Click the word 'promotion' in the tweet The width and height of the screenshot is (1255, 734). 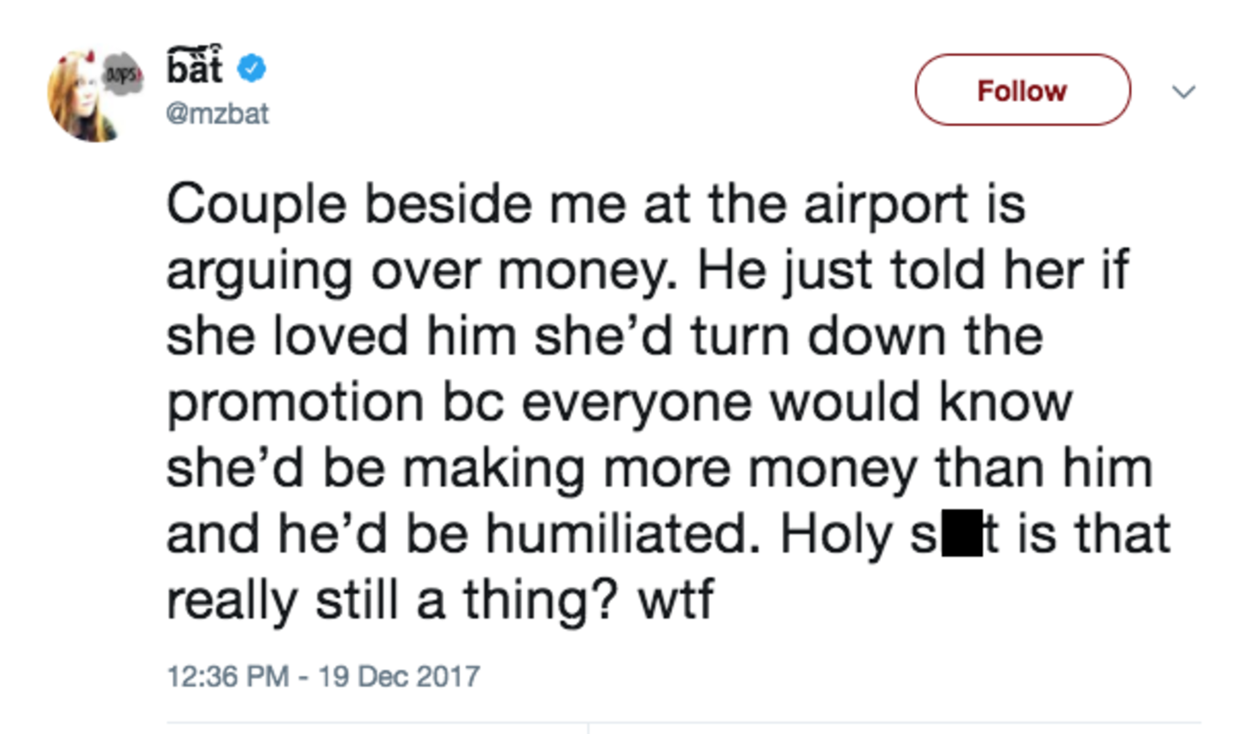[295, 403]
